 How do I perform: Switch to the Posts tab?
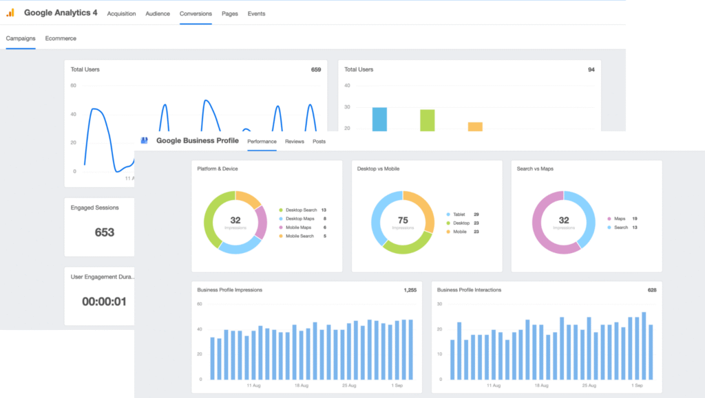[x=319, y=142]
